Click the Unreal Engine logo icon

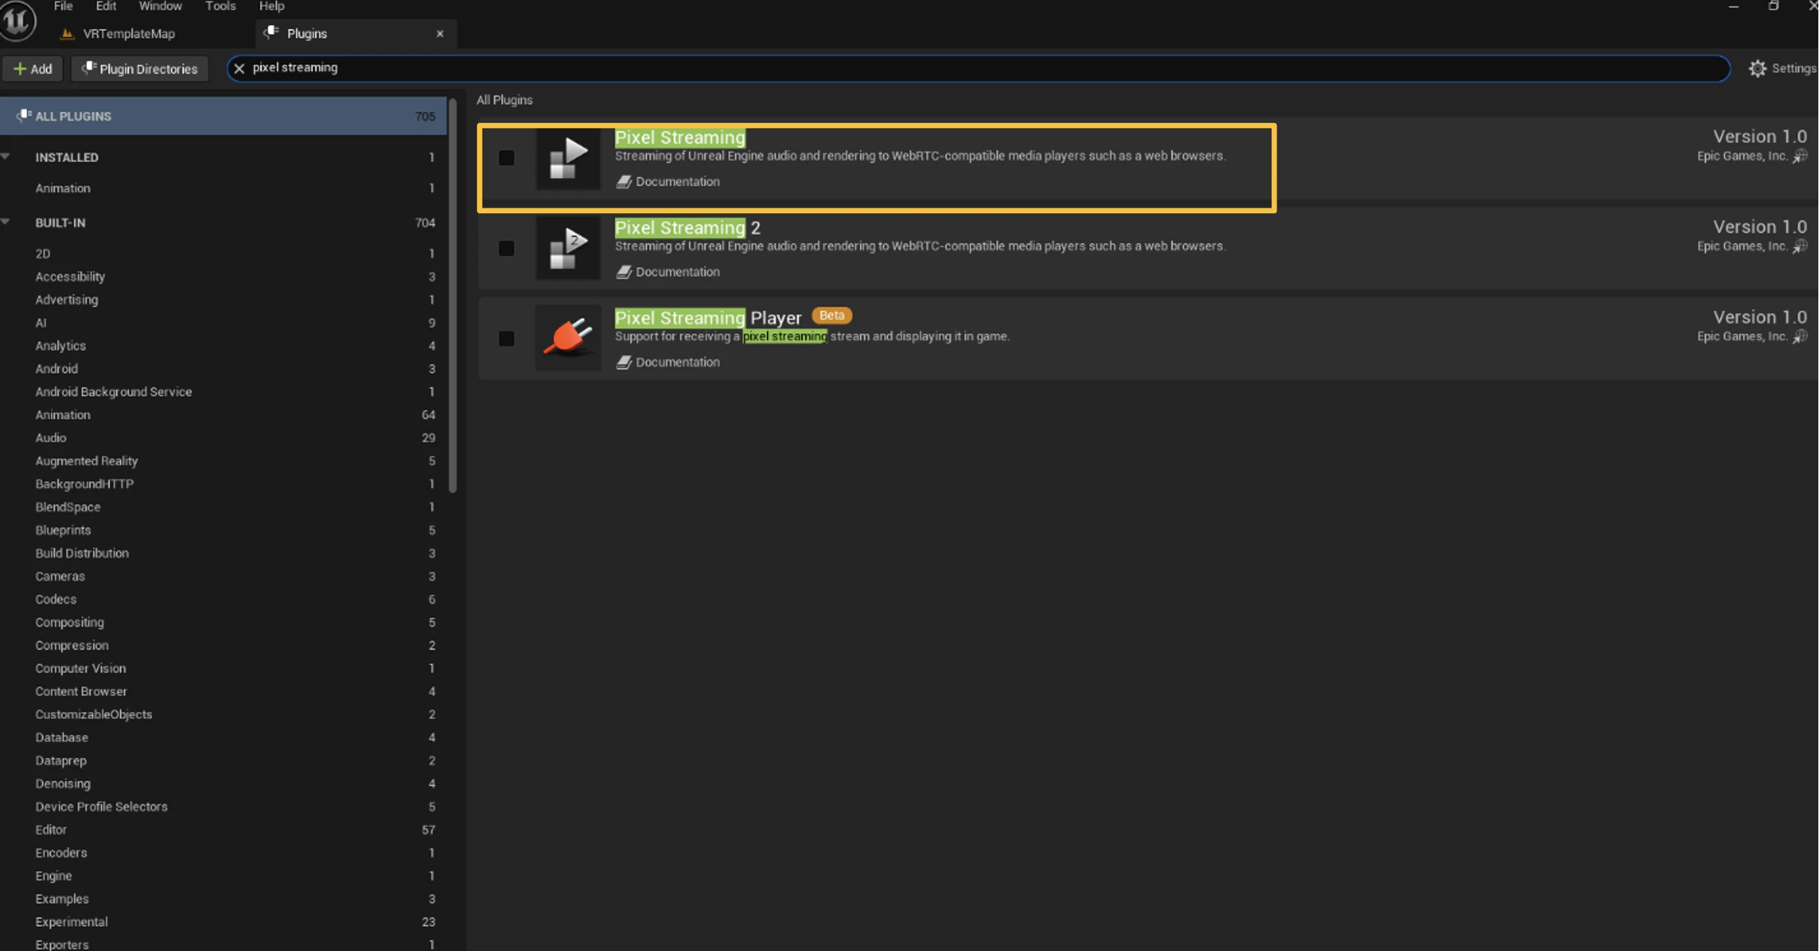[17, 21]
